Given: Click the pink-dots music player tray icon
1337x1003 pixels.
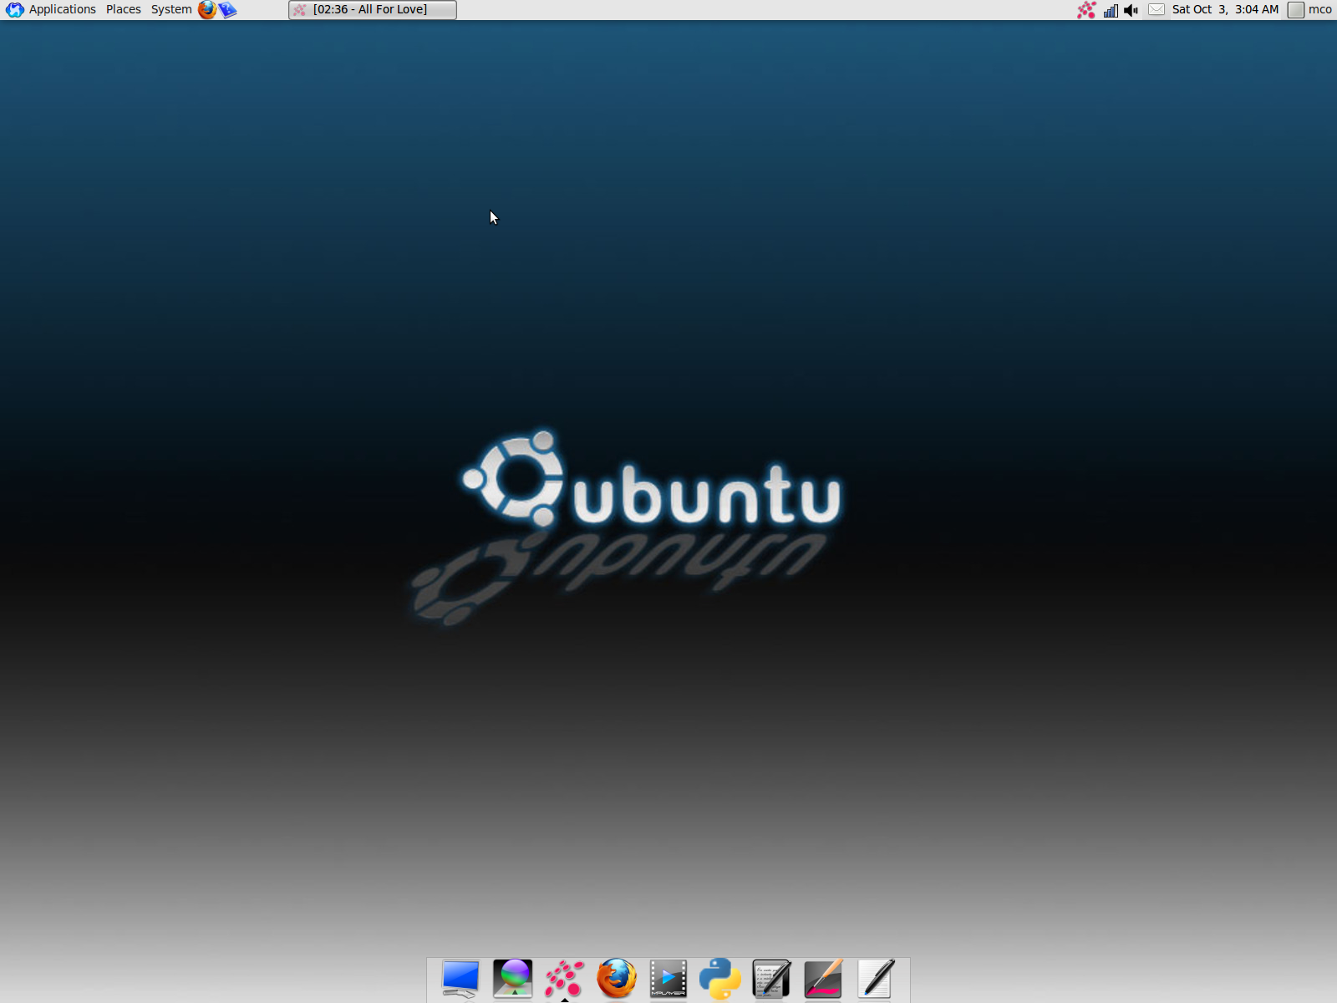Looking at the screenshot, I should point(1086,9).
